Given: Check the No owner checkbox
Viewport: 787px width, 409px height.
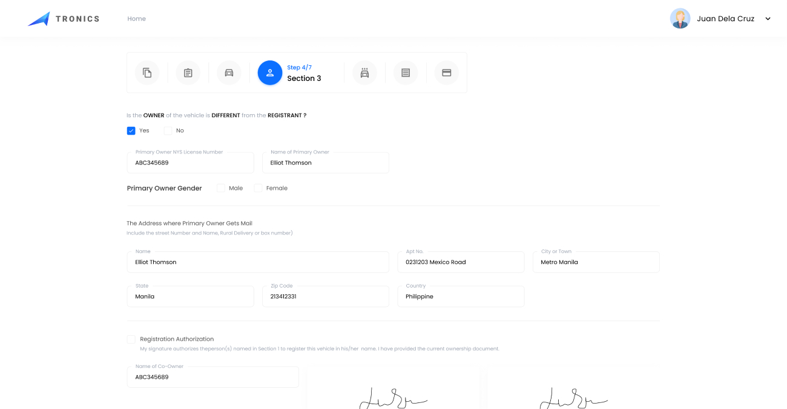Looking at the screenshot, I should click(x=168, y=130).
